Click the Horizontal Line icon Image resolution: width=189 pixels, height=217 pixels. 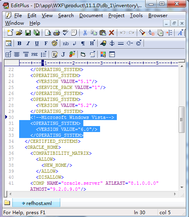[121, 43]
